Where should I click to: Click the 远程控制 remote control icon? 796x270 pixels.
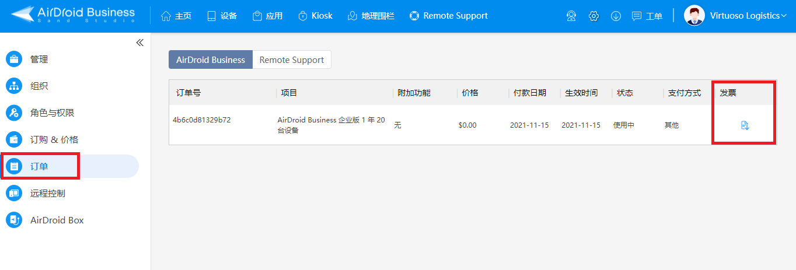pyautogui.click(x=13, y=193)
